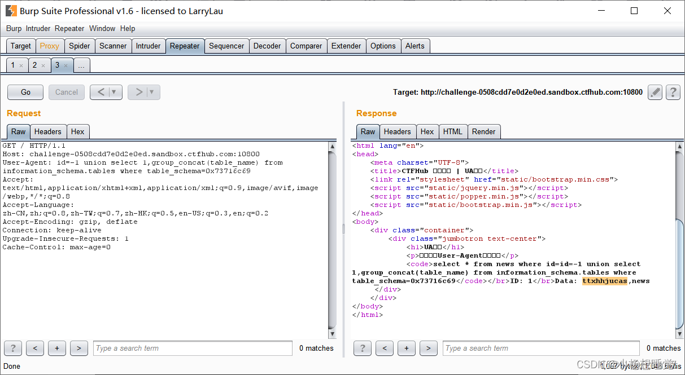Go to previous match in request search
The width and height of the screenshot is (685, 375).
pyautogui.click(x=35, y=348)
